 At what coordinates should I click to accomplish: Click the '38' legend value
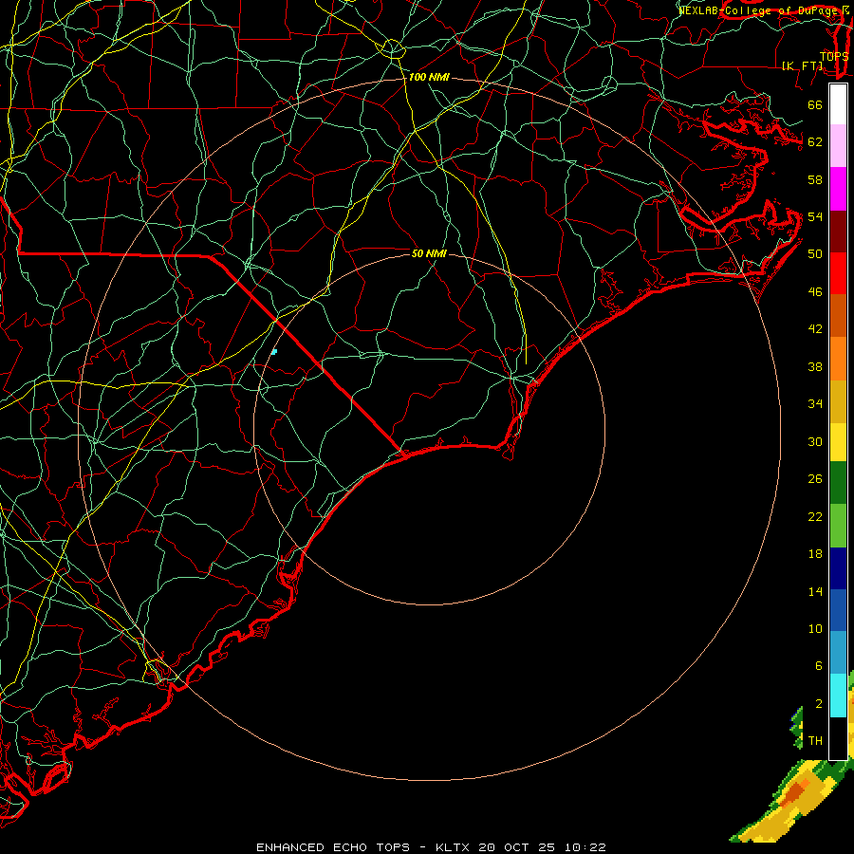click(815, 366)
